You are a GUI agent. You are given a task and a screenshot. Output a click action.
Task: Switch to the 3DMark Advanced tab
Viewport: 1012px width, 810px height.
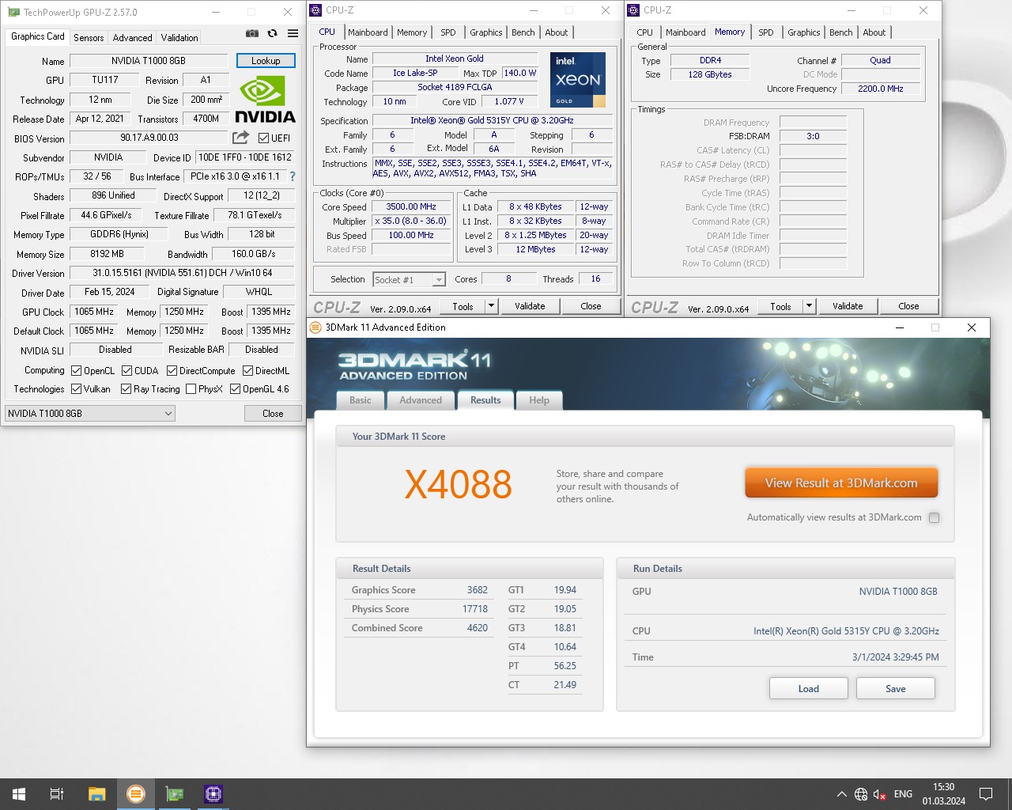(421, 400)
